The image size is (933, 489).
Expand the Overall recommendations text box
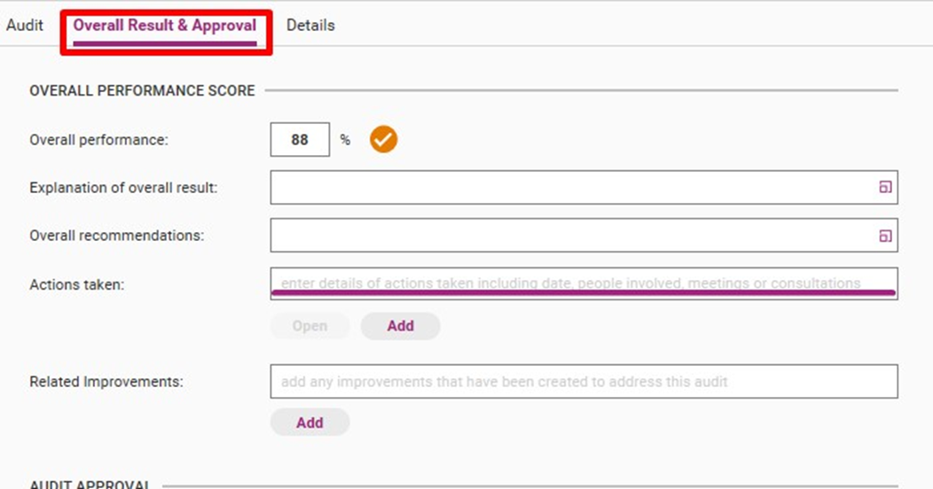click(884, 236)
